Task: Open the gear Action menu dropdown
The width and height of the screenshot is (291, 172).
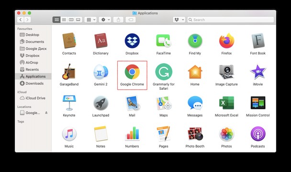Action: pos(105,20)
